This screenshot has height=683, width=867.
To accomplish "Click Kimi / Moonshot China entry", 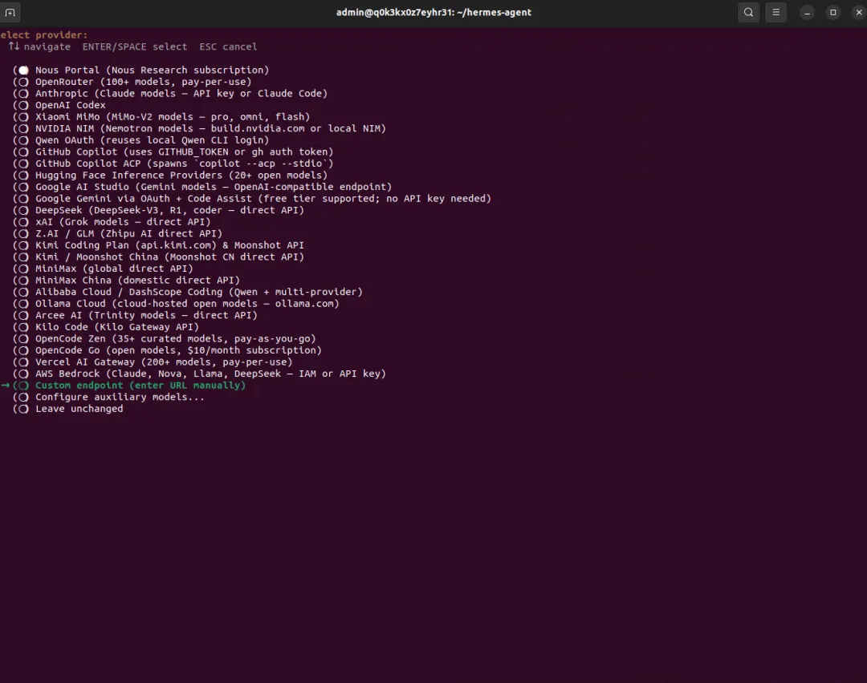I will 169,257.
